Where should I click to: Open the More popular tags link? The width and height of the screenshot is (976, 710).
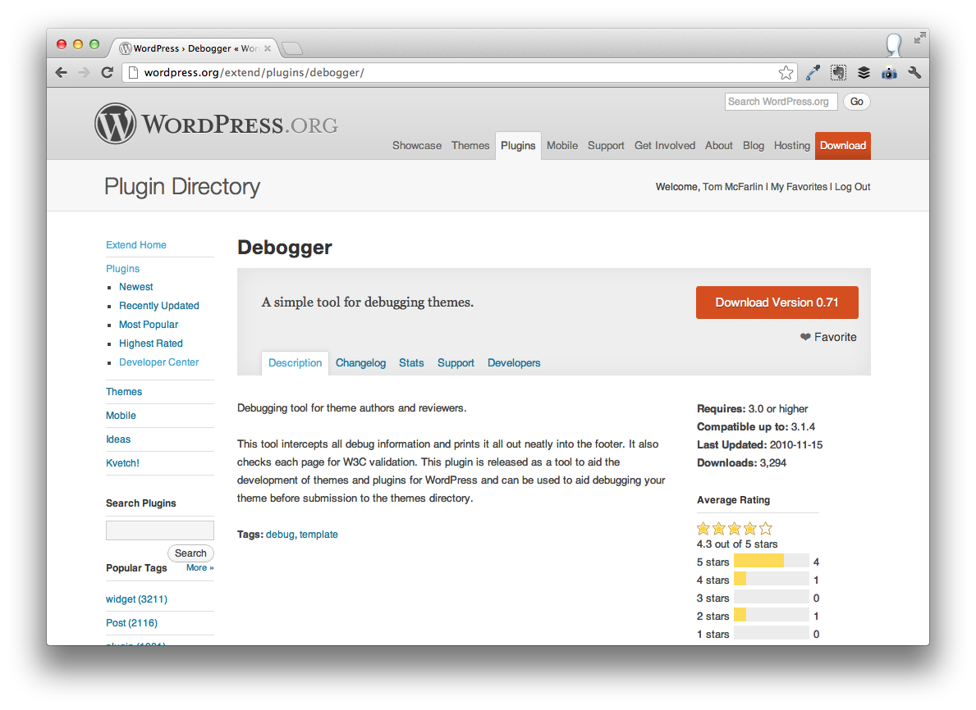tap(199, 567)
